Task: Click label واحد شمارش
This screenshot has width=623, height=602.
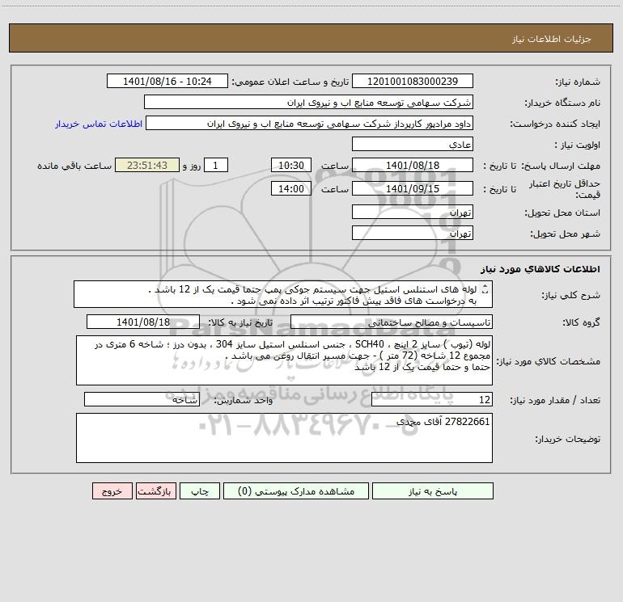Action: [244, 401]
